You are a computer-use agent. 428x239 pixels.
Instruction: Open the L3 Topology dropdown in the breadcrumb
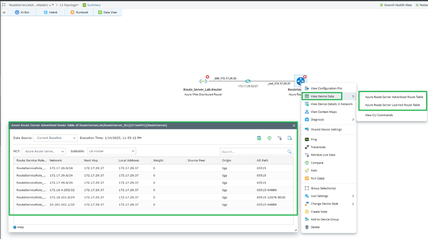69,5
